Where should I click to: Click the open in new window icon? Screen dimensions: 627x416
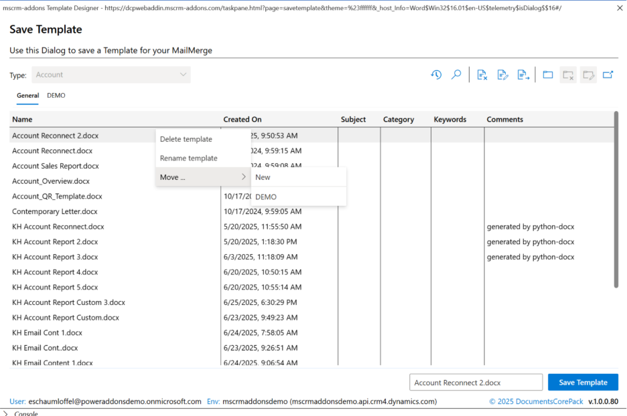click(608, 75)
